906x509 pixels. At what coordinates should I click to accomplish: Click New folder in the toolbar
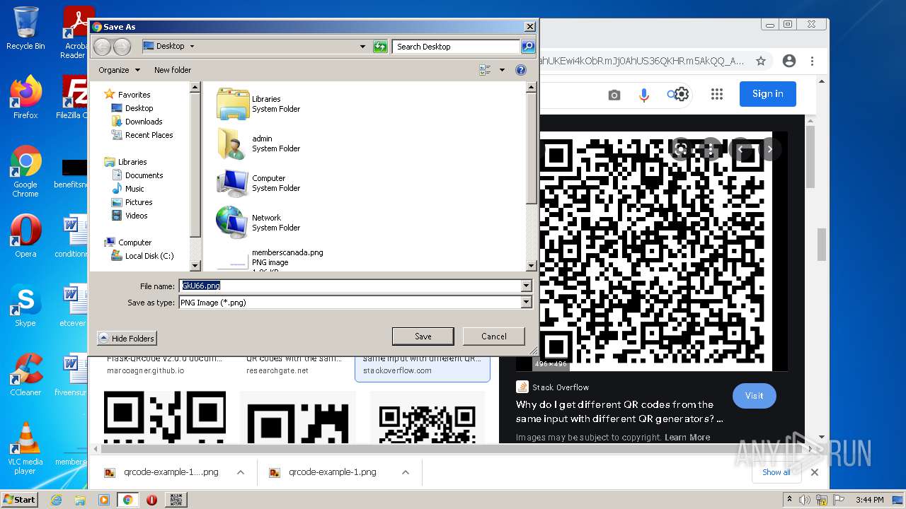pyautogui.click(x=173, y=70)
